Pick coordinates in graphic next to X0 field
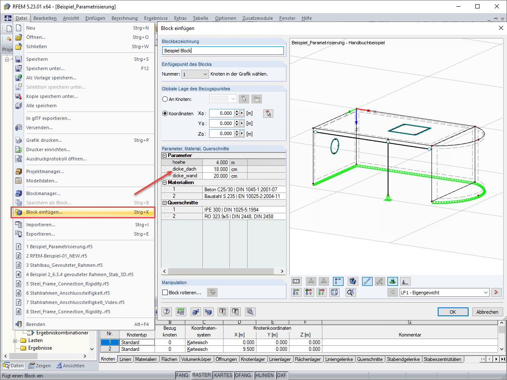 [268, 113]
